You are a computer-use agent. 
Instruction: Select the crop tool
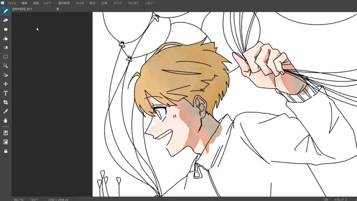pos(6,102)
